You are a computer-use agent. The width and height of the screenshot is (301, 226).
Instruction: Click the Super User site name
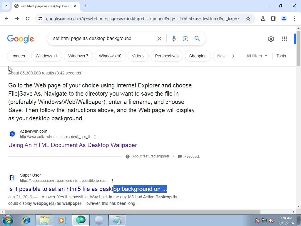click(30, 175)
